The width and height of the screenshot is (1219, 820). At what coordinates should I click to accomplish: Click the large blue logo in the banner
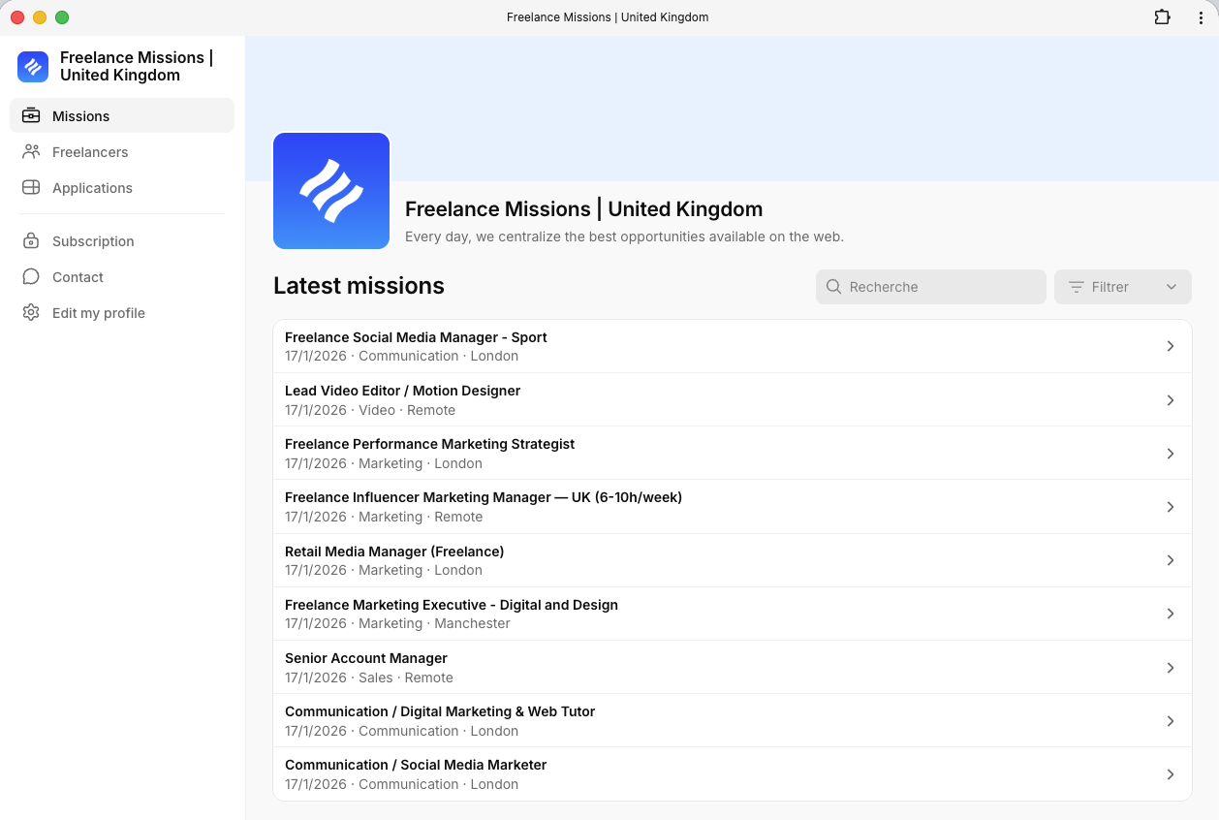coord(331,191)
